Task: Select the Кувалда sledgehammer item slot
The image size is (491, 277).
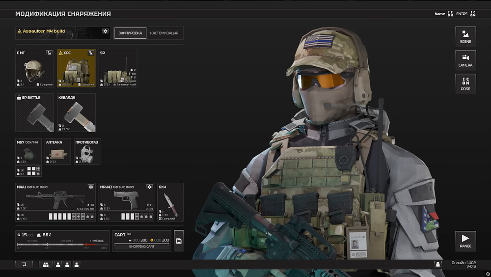Action: tap(76, 112)
